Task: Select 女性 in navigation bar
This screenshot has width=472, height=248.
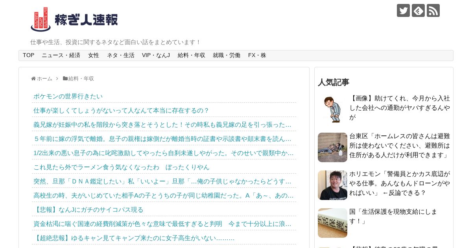Action: (94, 56)
